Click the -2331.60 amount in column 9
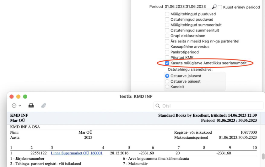The height and width of the screenshot is (167, 265). [x=224, y=153]
